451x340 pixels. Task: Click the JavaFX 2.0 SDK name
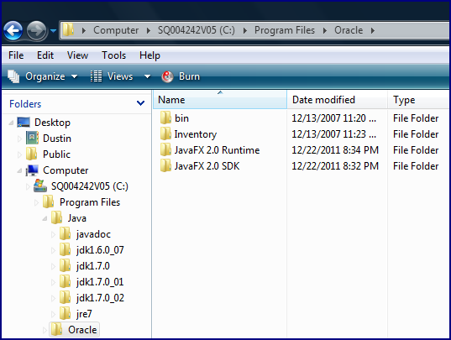[207, 166]
